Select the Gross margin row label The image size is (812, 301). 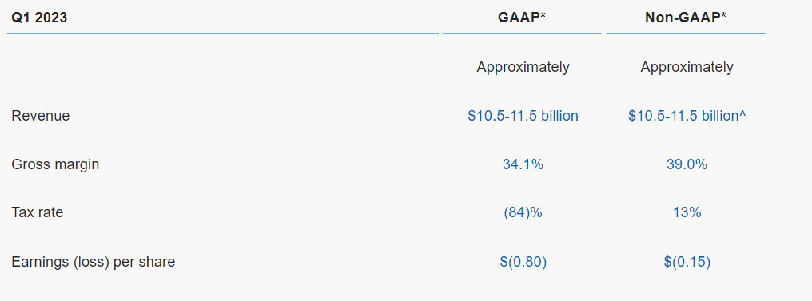pos(55,164)
